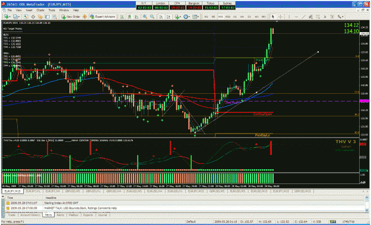
Task: Select the Text Label tool
Action: 332,17
